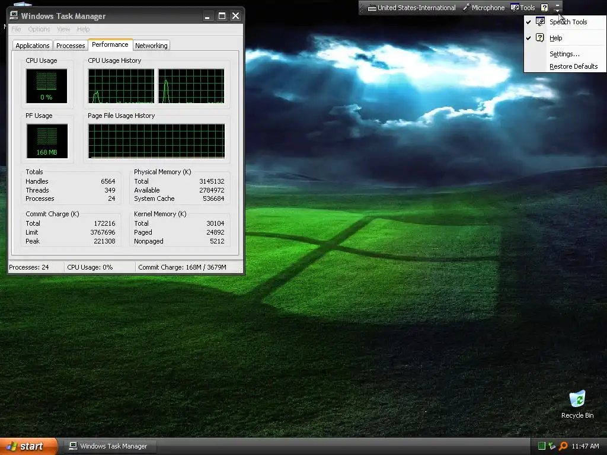Click the Task Manager window resize grip

[240, 269]
